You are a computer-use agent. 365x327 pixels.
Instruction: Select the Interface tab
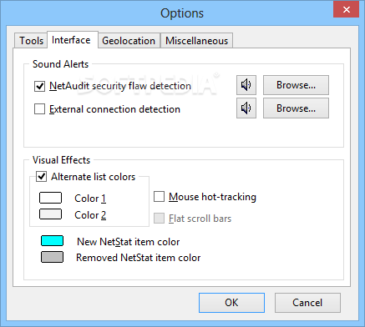pyautogui.click(x=73, y=40)
